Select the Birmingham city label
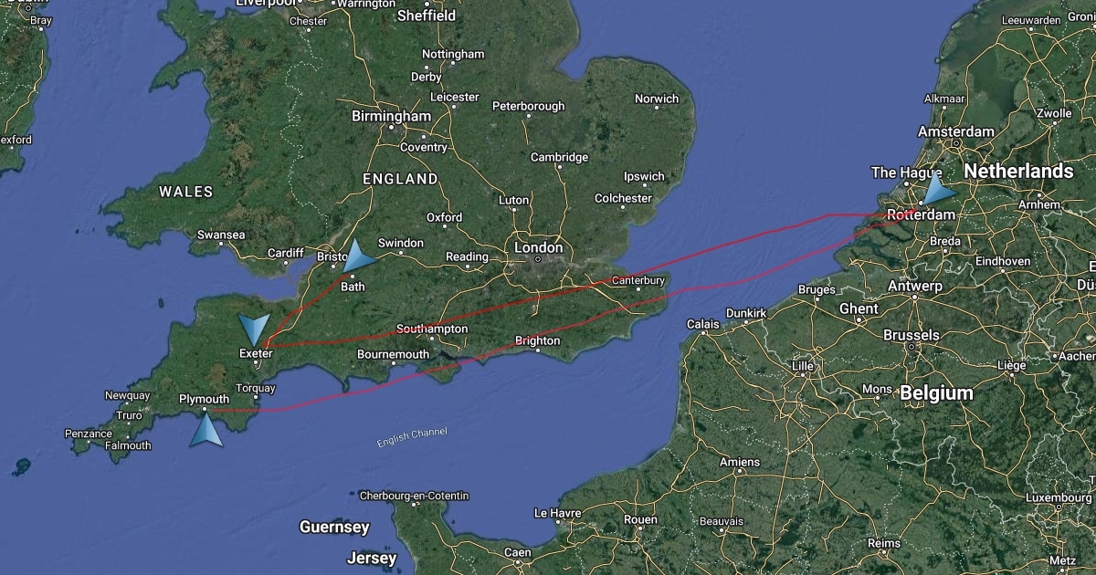 391,116
